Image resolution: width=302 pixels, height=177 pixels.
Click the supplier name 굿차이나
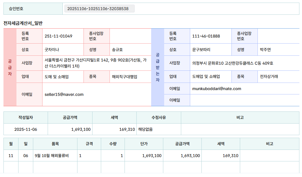[x=52, y=50]
